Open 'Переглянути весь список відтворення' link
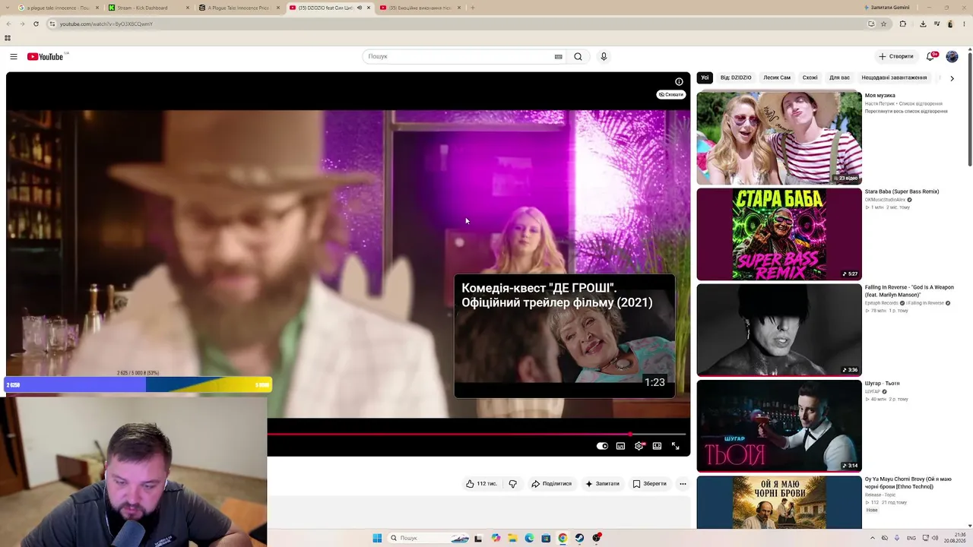 point(906,112)
